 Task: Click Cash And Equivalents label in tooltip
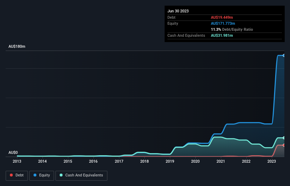pyautogui.click(x=186, y=35)
